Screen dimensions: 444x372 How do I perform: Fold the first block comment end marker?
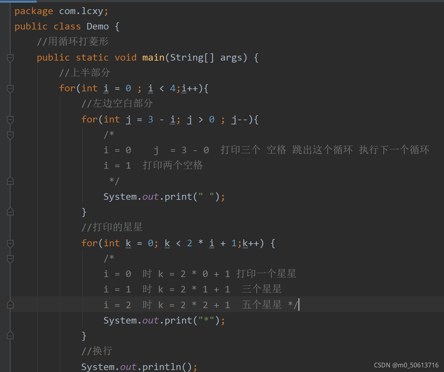coord(10,180)
